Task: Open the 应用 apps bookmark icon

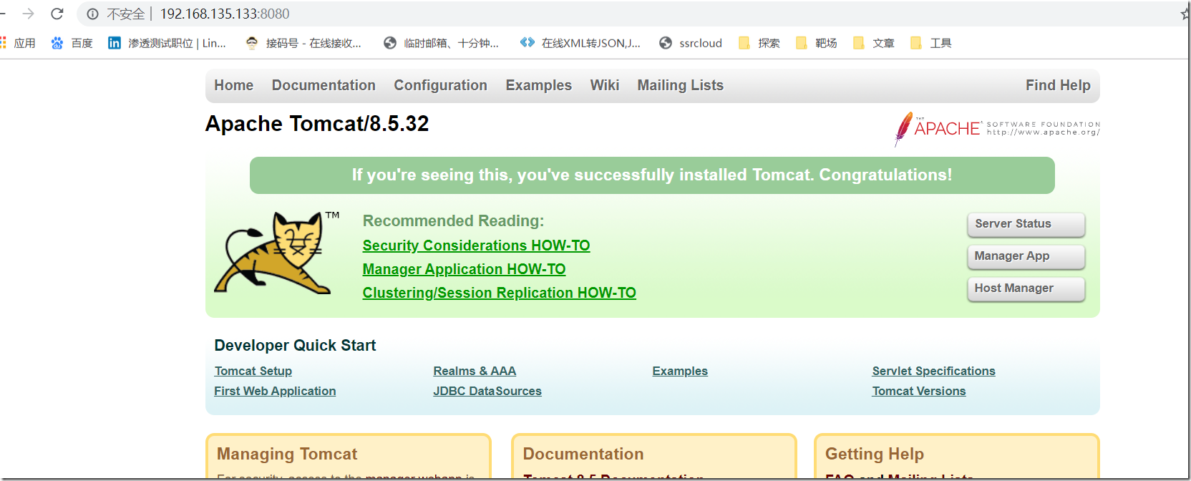Action: coord(3,43)
